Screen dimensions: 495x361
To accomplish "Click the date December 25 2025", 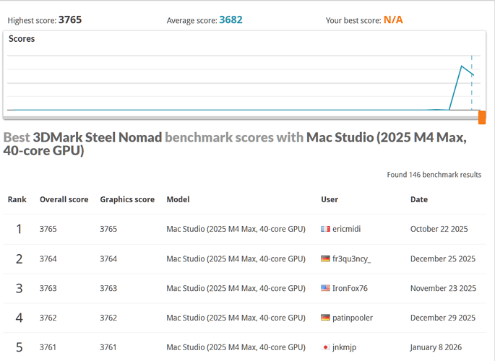I will 442,259.
